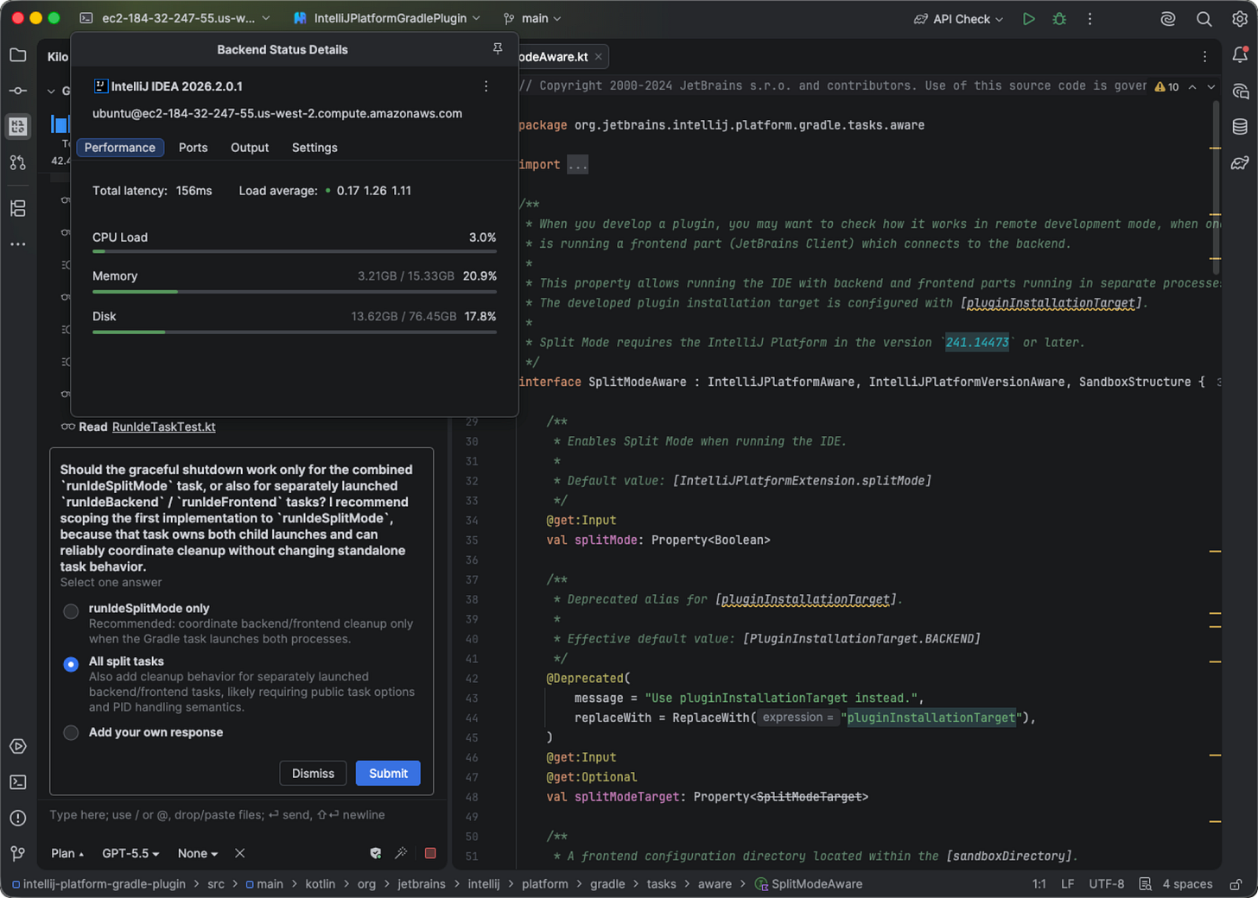Screen dimensions: 1258x898
Task: Open the API Check run configuration dropdown
Action: pos(959,18)
